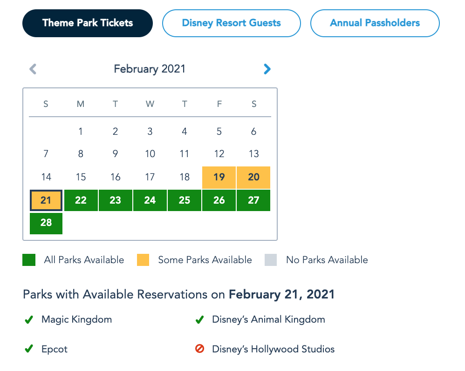465x371 pixels.
Task: Switch to Disney Resort Guests tab
Action: coord(231,23)
